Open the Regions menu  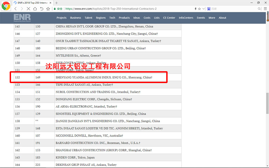coord(101,18)
